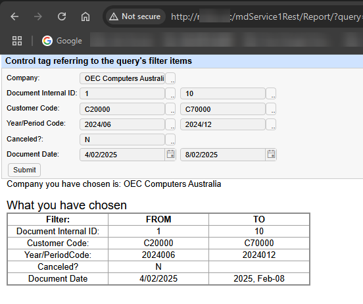Click the Company input field
The height and width of the screenshot is (304, 363).
click(122, 78)
